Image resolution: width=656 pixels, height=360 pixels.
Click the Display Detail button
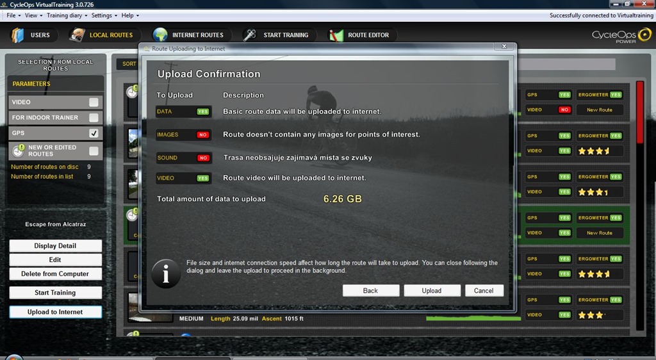tap(55, 246)
